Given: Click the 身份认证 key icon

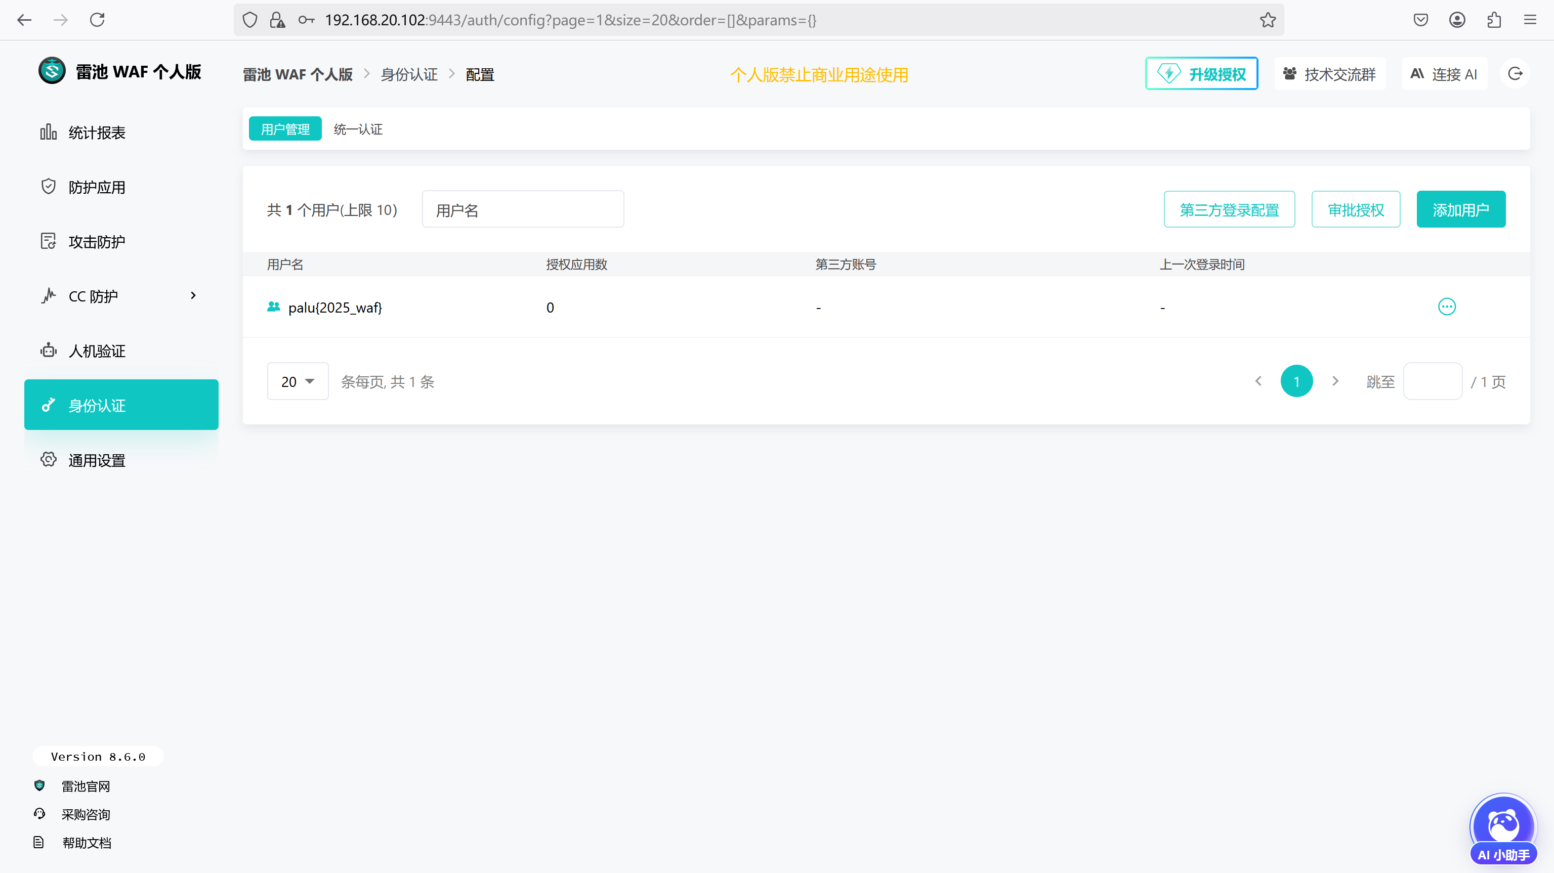Looking at the screenshot, I should (x=48, y=405).
